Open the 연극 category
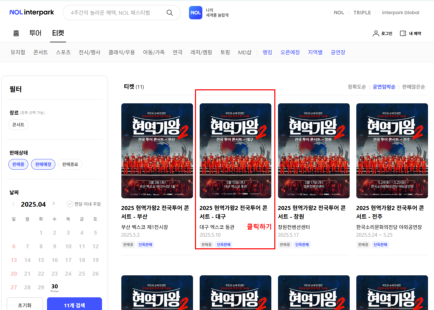 178,52
